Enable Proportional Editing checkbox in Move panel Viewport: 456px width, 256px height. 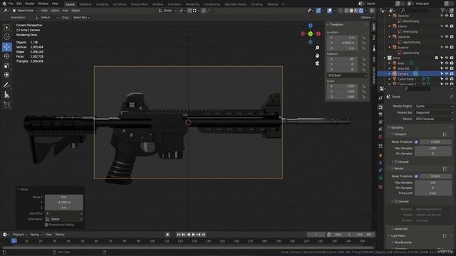pos(46,225)
